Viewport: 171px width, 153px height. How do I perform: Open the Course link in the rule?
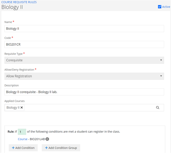coord(23,139)
